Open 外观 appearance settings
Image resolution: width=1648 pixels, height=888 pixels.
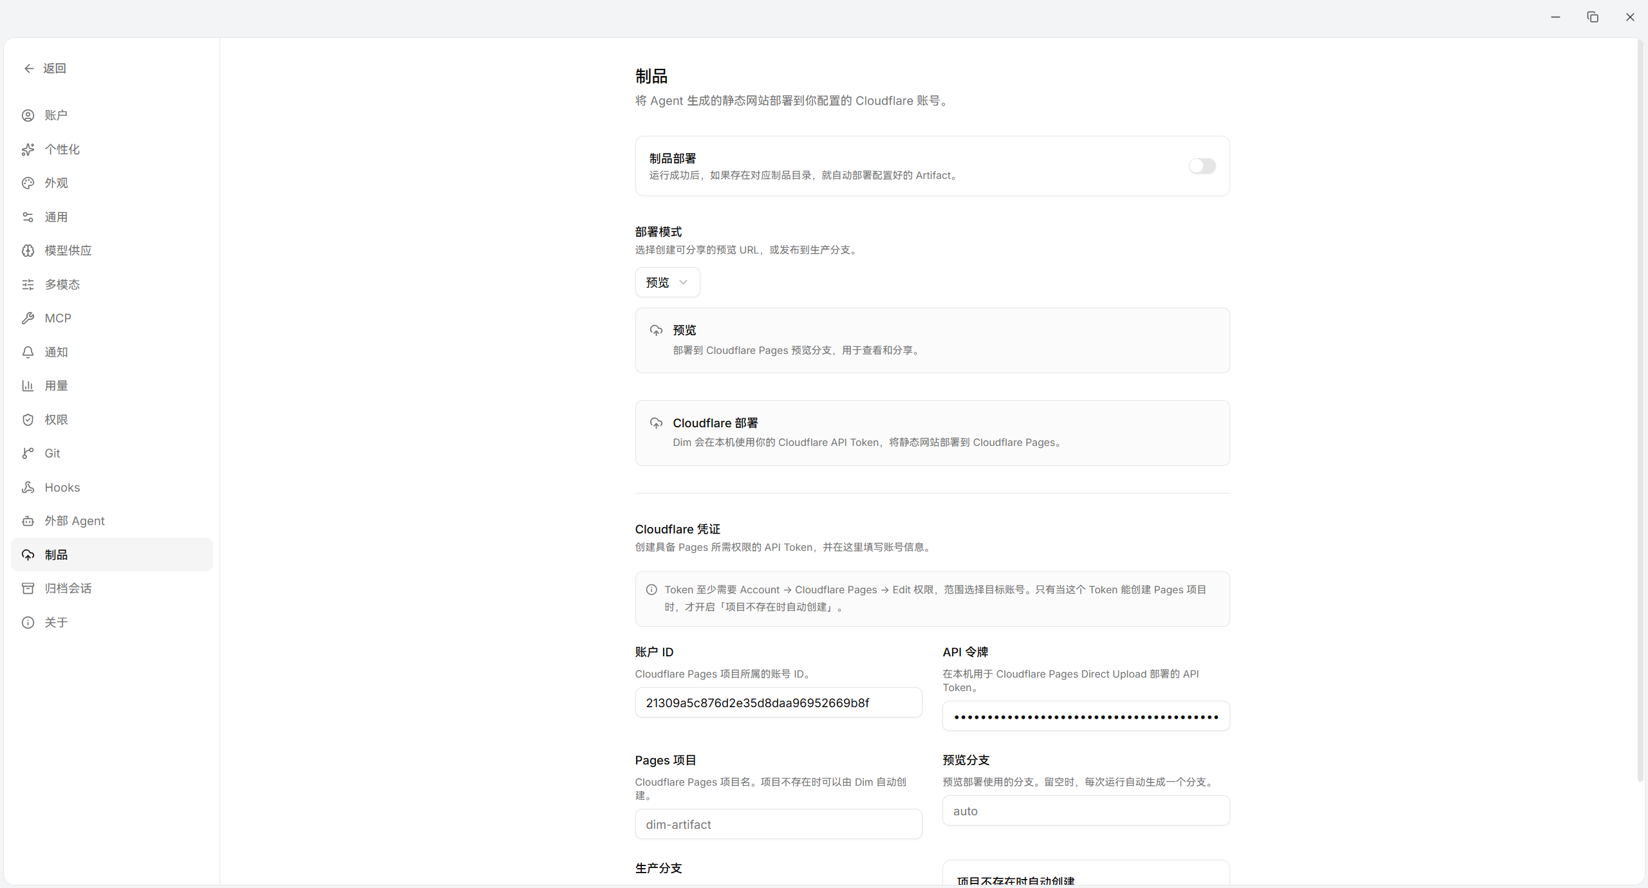(112, 183)
